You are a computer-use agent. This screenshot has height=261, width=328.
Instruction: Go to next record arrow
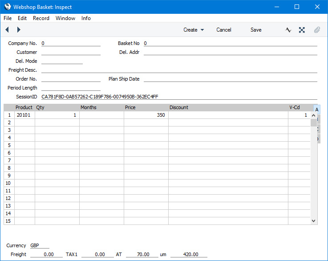point(19,30)
